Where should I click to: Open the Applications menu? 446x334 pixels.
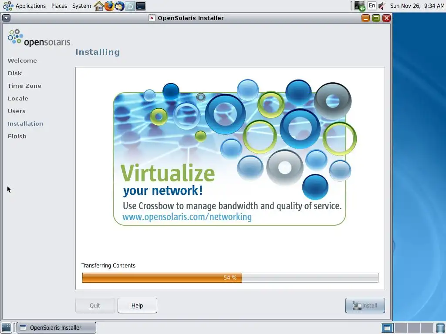(x=24, y=6)
